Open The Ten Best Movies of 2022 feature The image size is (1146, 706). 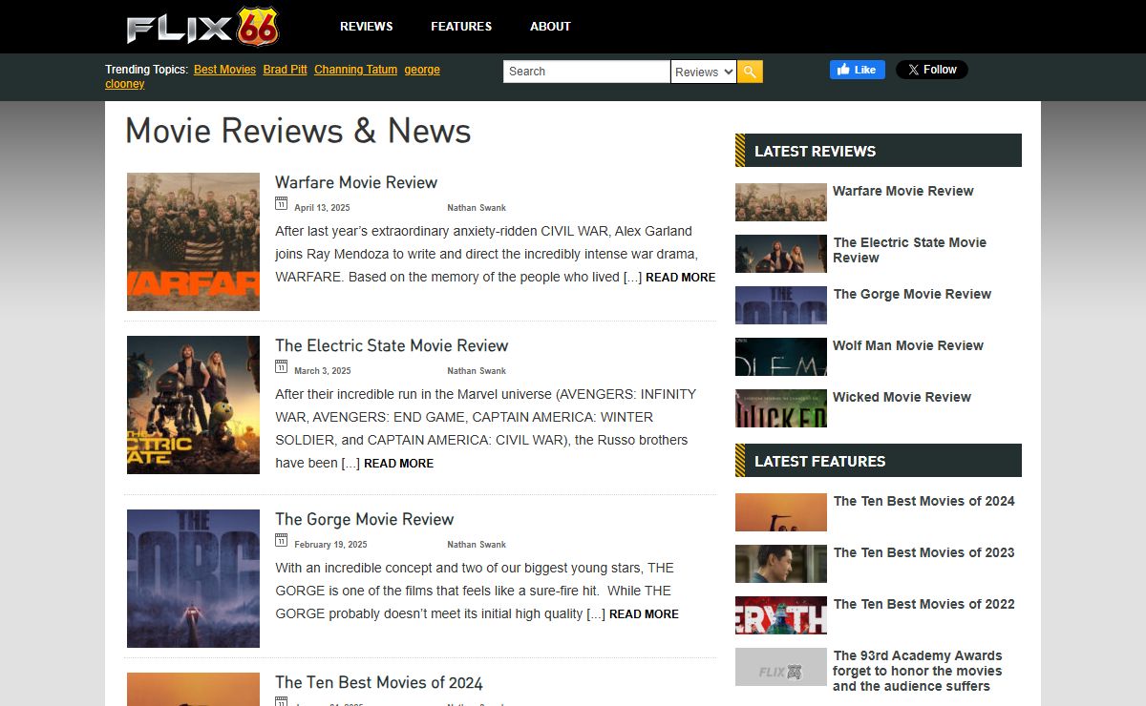(924, 604)
